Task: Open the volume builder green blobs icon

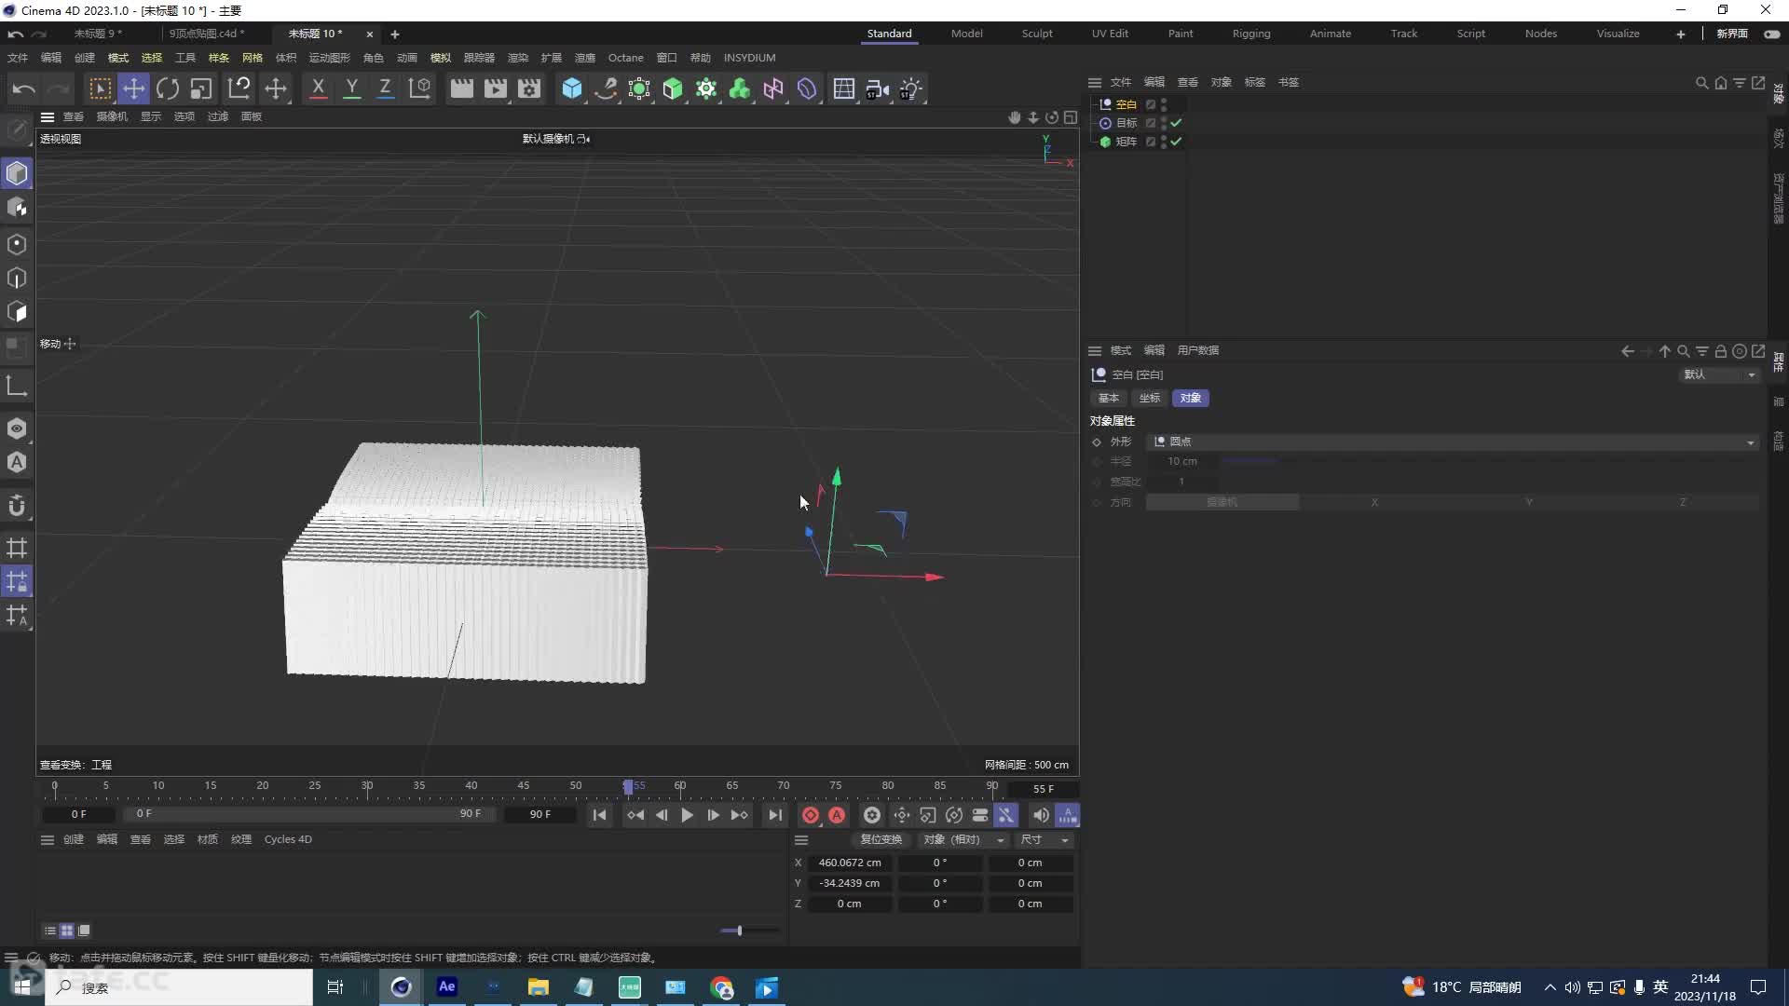Action: [x=740, y=88]
